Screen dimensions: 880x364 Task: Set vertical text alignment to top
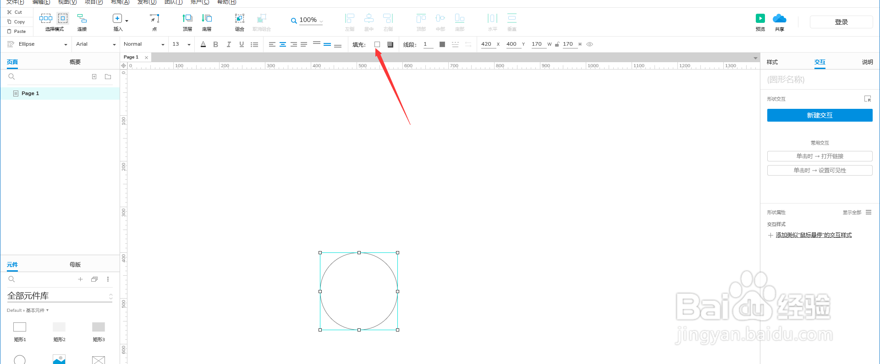317,43
